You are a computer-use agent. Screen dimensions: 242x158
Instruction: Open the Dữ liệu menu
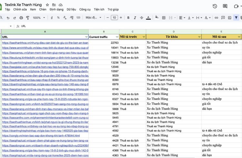(x=71, y=9)
